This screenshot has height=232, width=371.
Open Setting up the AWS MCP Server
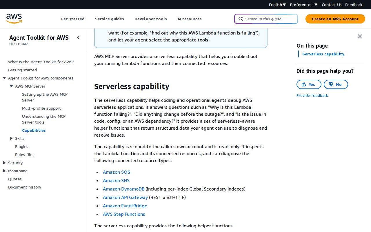point(45,97)
